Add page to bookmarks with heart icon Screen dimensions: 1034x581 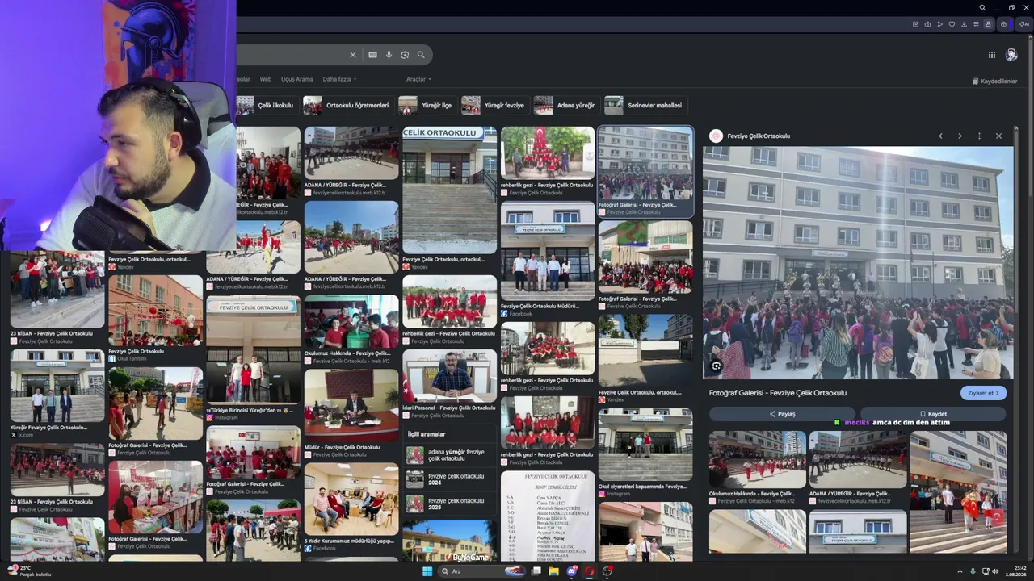click(x=952, y=24)
